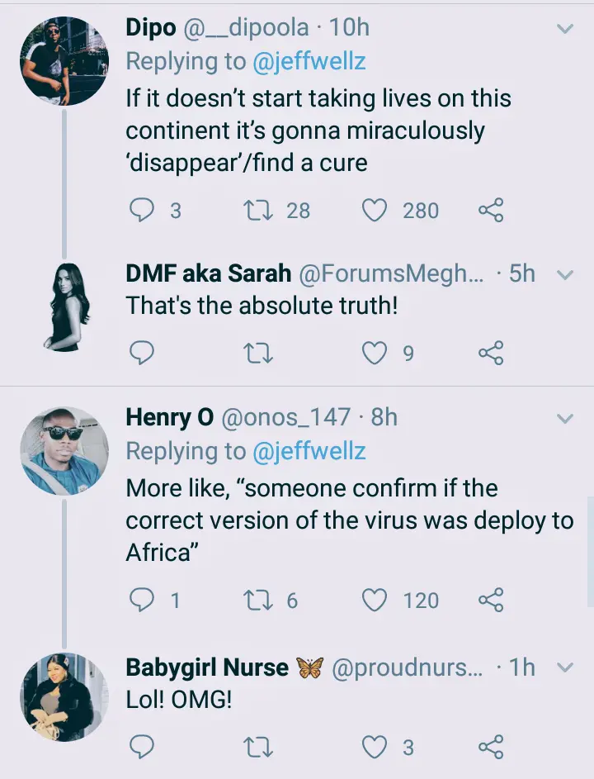Image resolution: width=594 pixels, height=779 pixels.
Task: Reply to Henry O's tweet
Action: (x=141, y=600)
